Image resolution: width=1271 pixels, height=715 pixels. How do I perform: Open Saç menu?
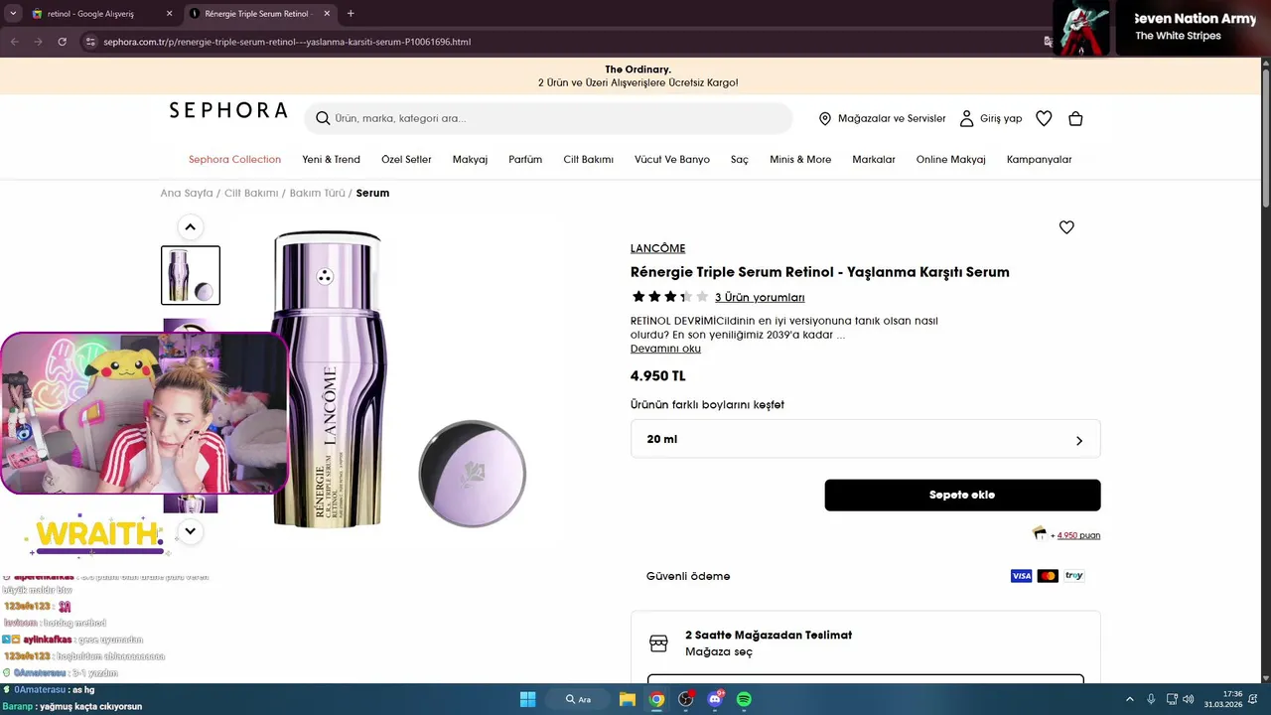[740, 159]
